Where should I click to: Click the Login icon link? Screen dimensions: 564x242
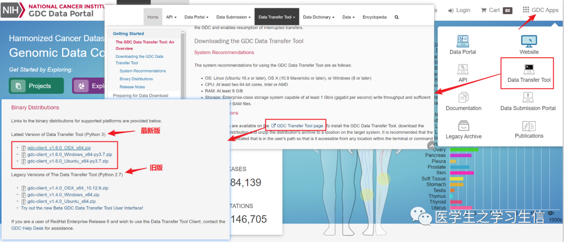pyautogui.click(x=459, y=10)
